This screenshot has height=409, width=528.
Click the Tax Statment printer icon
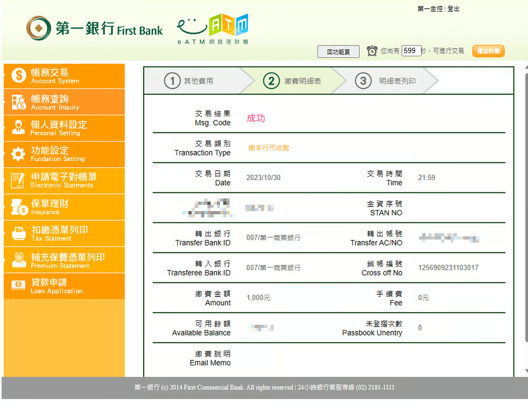[19, 233]
